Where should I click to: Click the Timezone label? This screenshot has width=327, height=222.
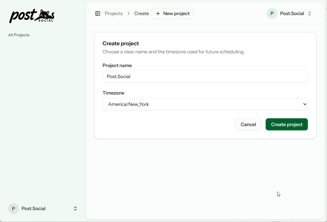click(113, 93)
